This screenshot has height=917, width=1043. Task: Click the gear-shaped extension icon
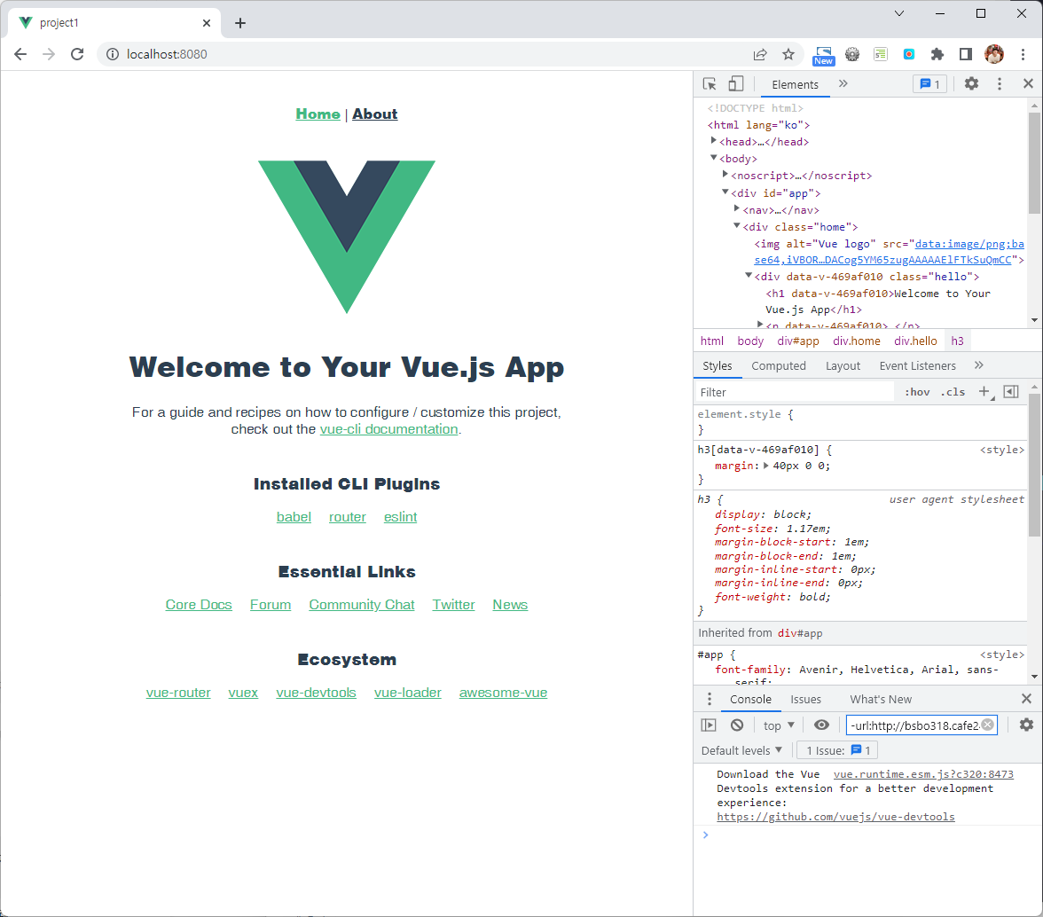pos(852,54)
